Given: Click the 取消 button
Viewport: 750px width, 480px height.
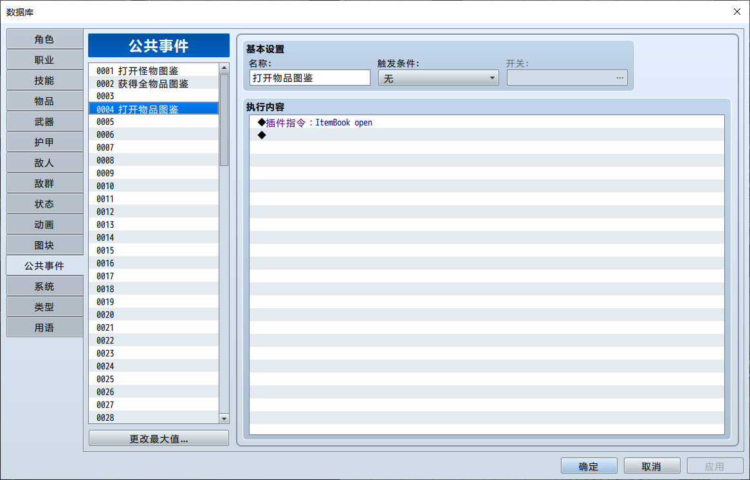Looking at the screenshot, I should point(652,466).
